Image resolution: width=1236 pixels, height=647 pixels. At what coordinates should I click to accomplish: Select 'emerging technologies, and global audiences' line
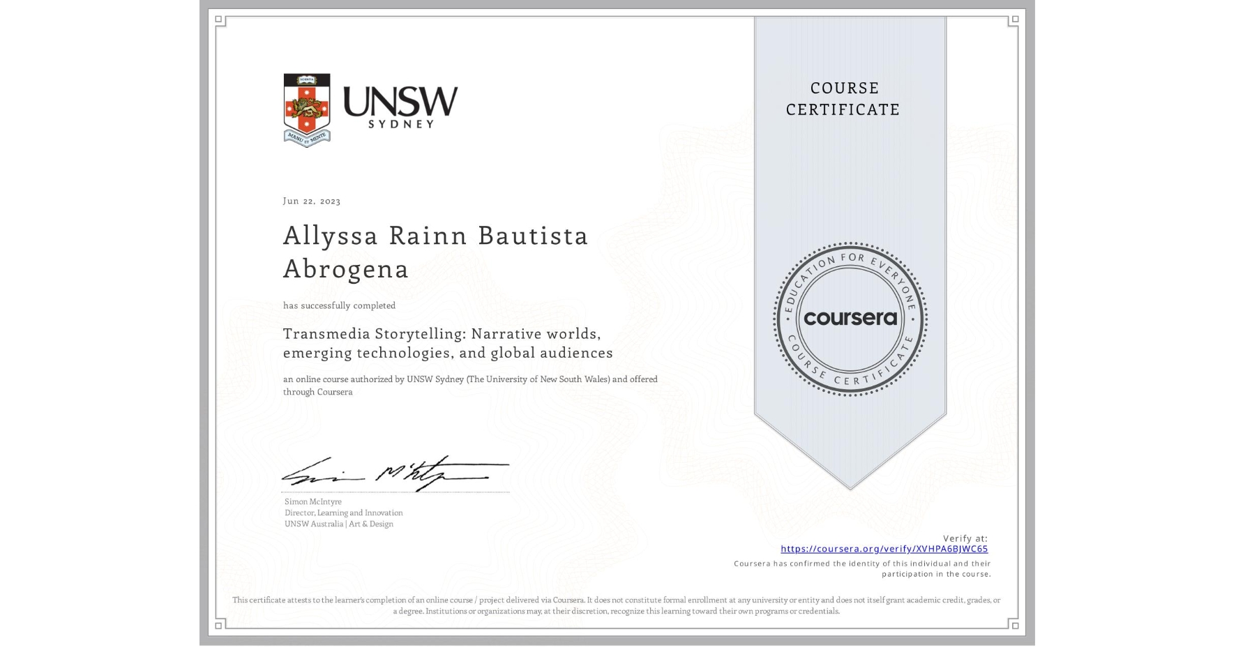point(448,353)
